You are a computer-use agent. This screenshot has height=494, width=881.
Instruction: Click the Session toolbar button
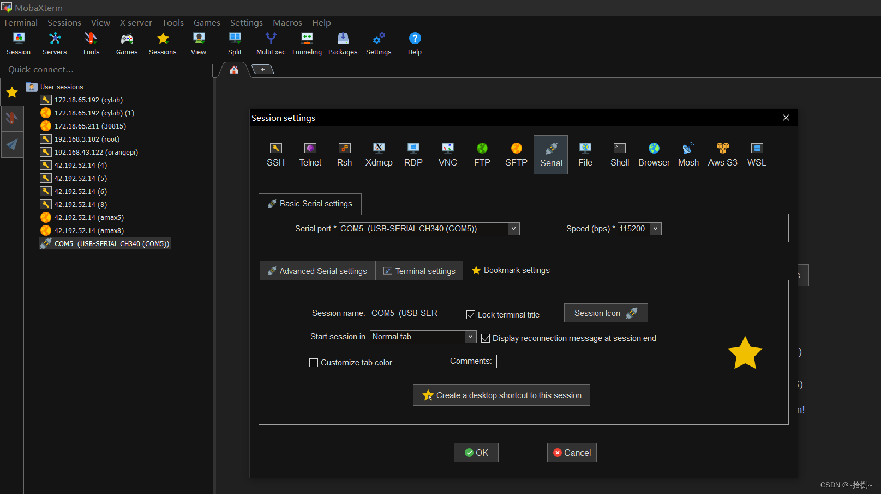pos(19,44)
